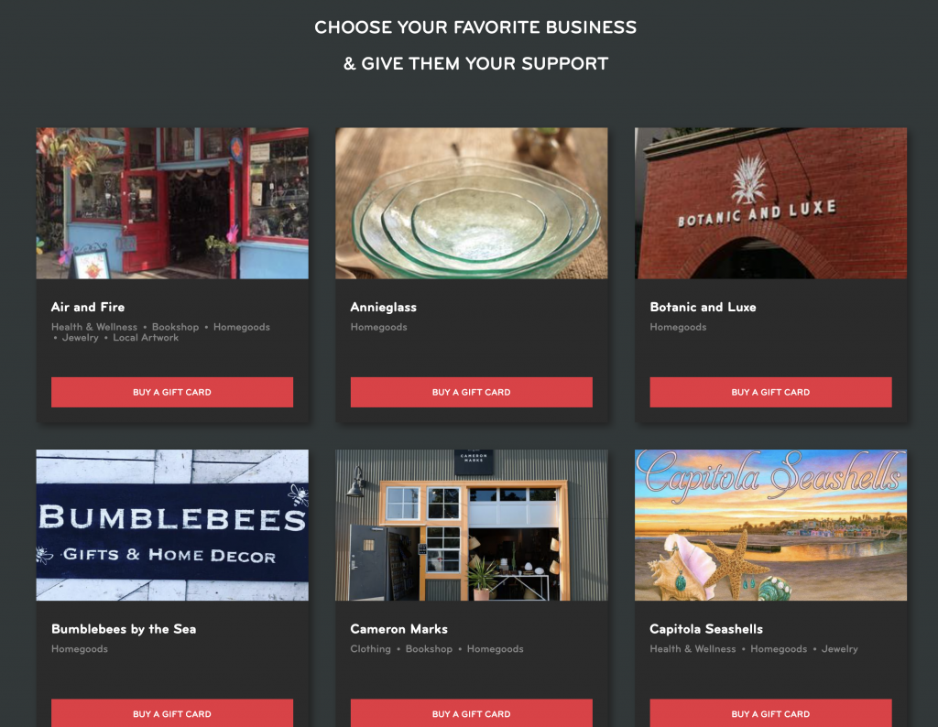Click the Air and Fire business title
Screen dimensions: 938x727
point(88,308)
